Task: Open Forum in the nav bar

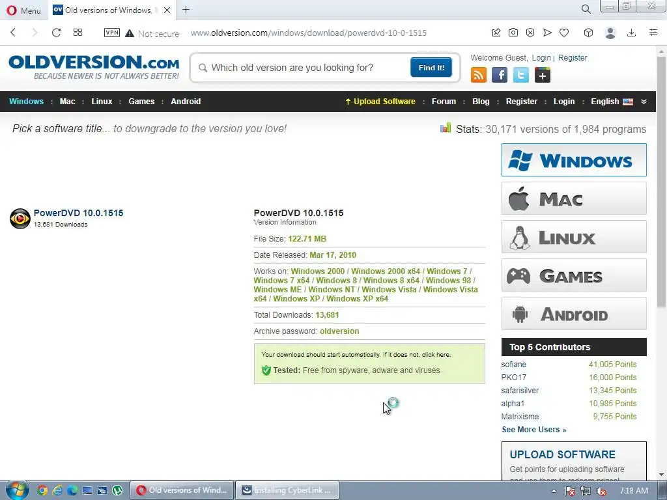Action: point(444,101)
